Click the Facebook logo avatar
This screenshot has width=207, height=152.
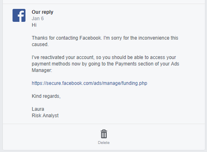tap(19, 15)
